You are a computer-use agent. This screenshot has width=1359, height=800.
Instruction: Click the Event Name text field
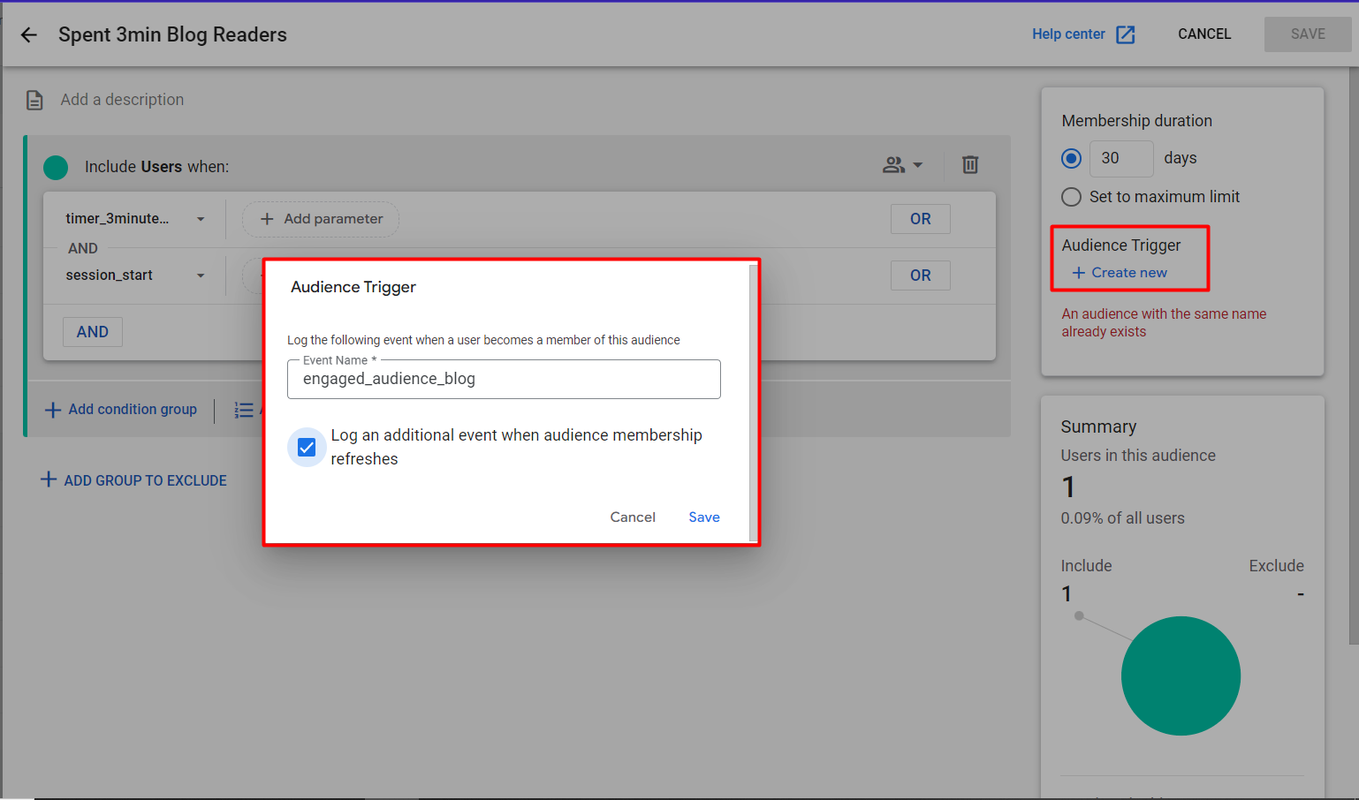pos(504,380)
